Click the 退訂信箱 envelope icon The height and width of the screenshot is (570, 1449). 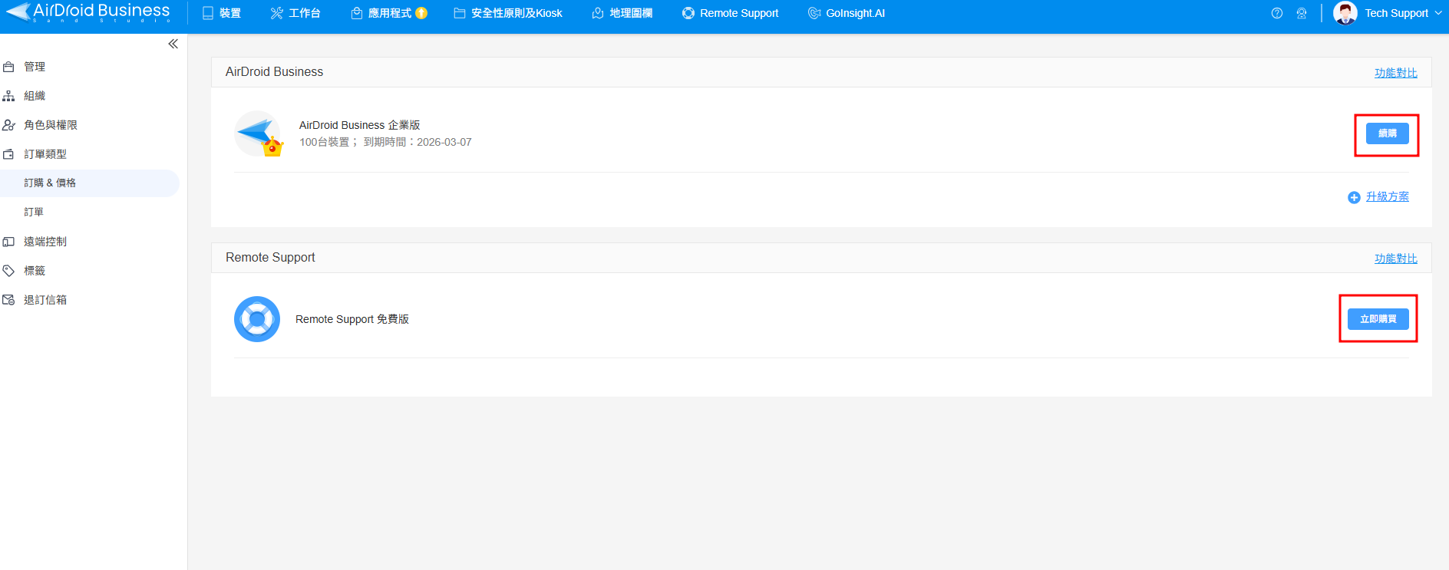click(x=8, y=300)
